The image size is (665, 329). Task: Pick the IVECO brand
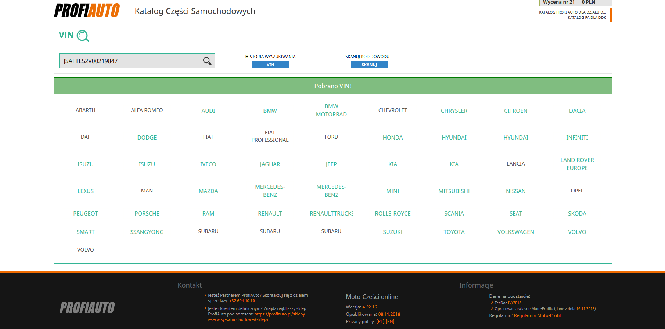[x=208, y=164]
